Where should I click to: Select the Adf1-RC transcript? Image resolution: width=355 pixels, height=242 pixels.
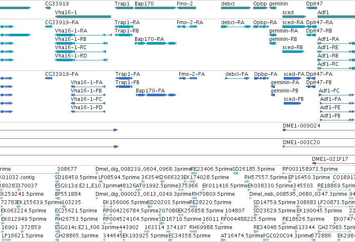pyautogui.click(x=336, y=68)
